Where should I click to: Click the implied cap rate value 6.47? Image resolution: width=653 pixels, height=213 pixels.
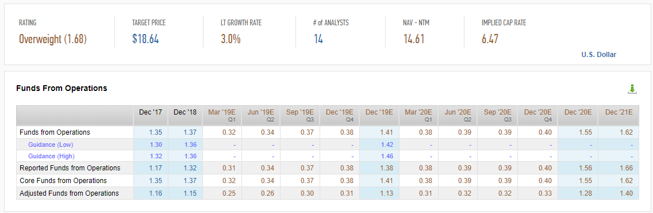tap(490, 39)
